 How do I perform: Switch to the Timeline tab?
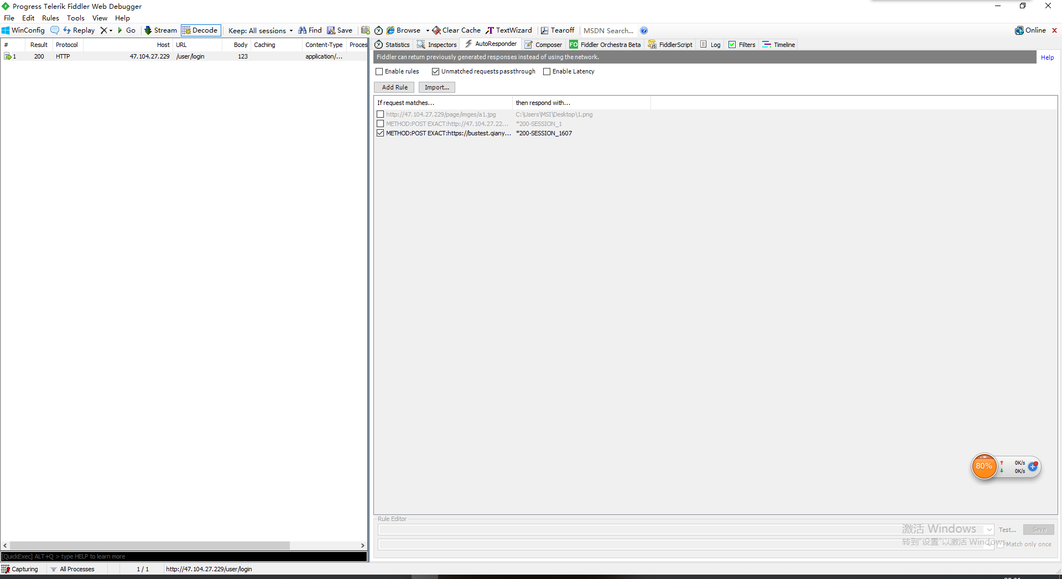pos(779,45)
